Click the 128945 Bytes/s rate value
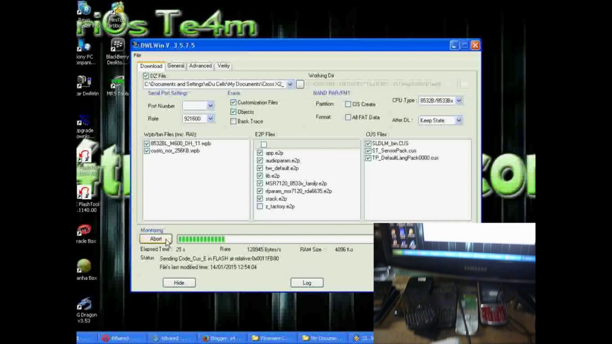This screenshot has width=612, height=344. (x=264, y=249)
